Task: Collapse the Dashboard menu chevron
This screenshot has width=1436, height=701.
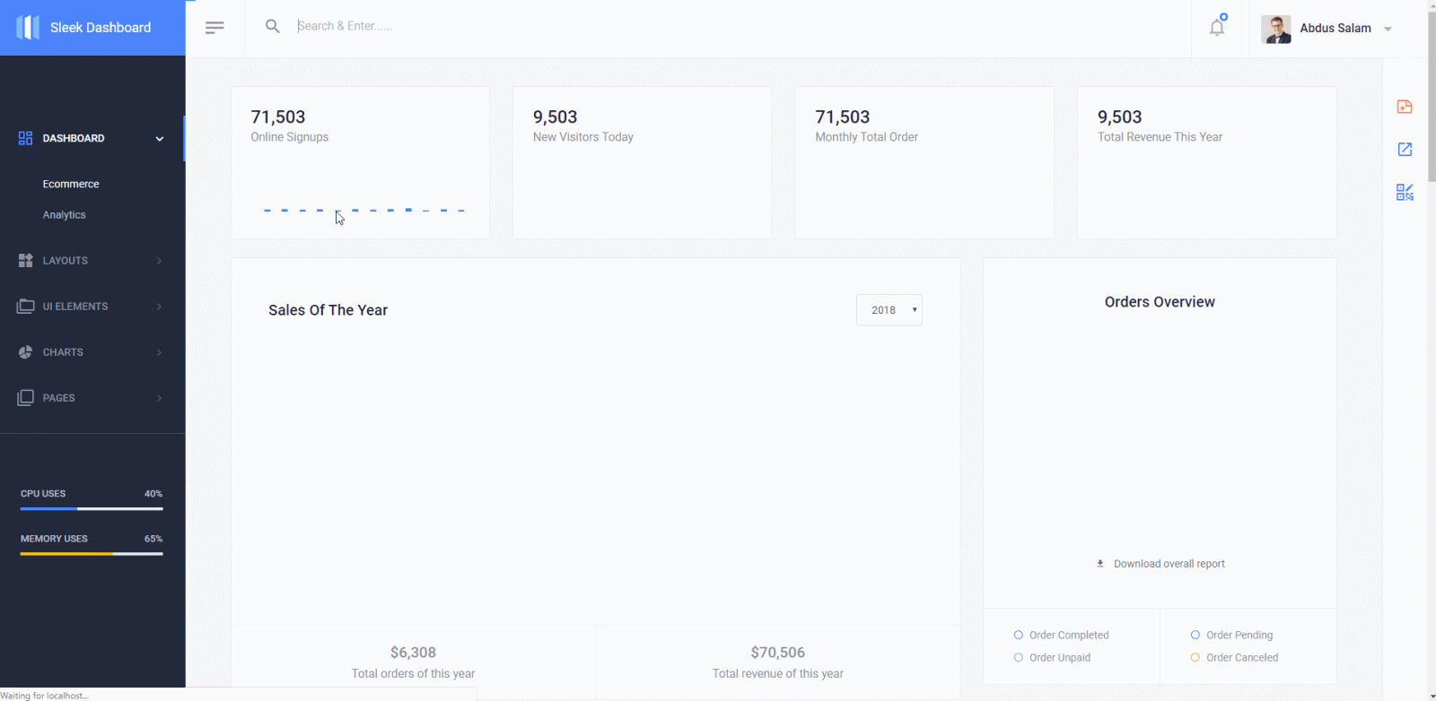Action: point(160,139)
